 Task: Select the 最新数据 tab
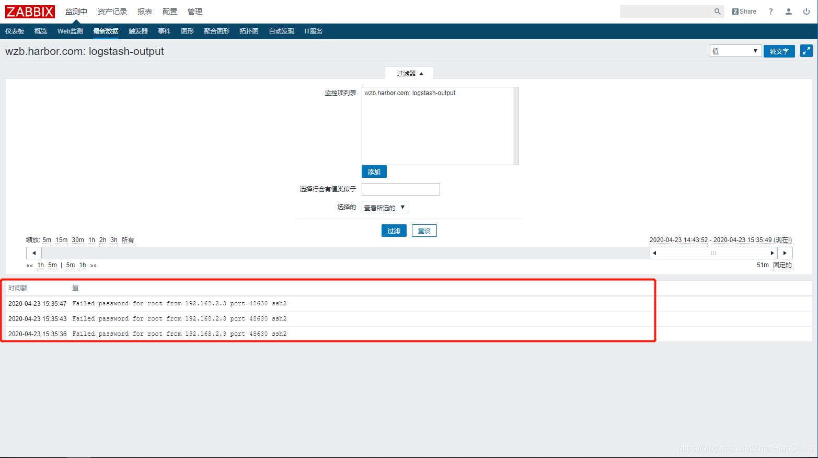[106, 31]
